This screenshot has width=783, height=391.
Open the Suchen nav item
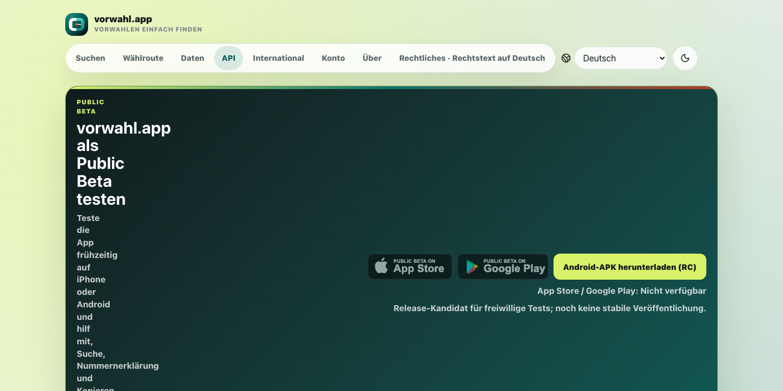click(90, 58)
